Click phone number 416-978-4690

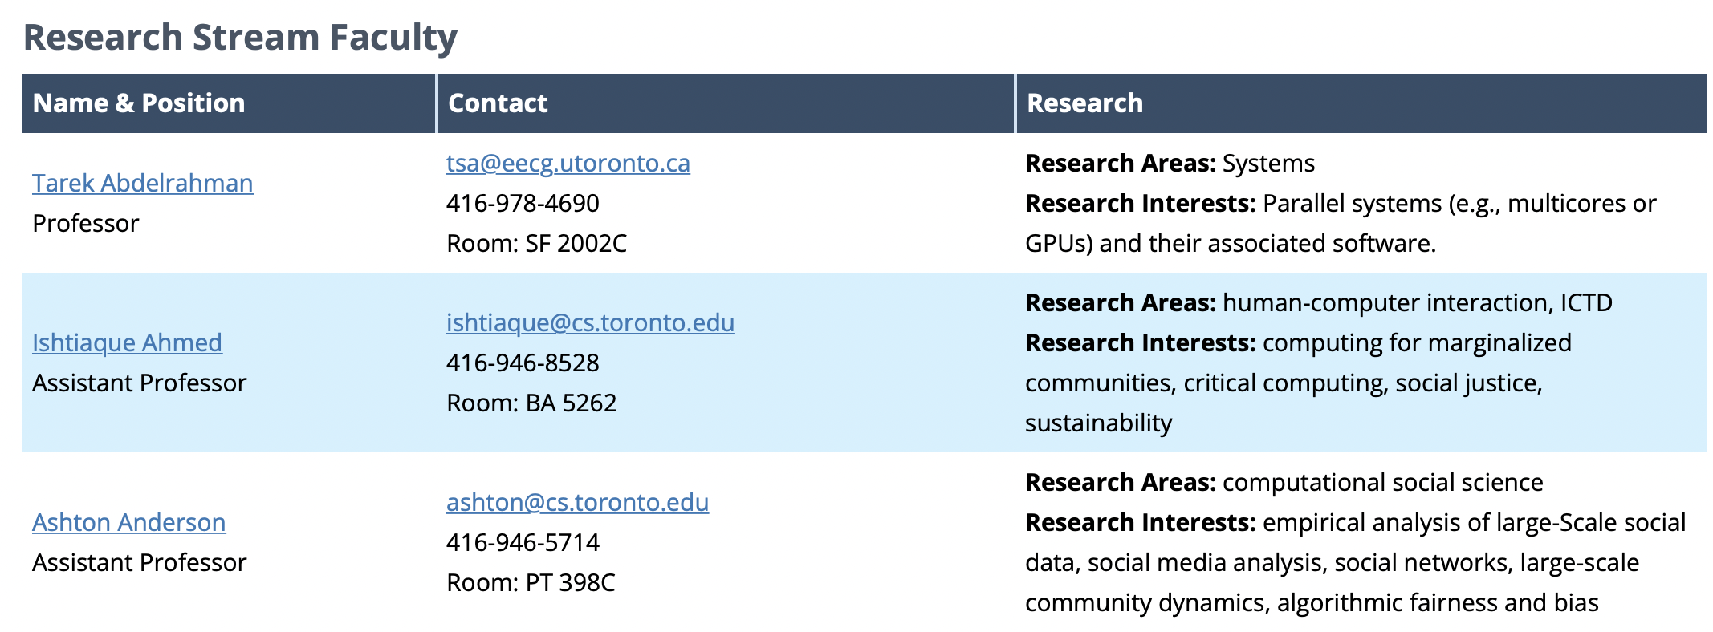[523, 203]
